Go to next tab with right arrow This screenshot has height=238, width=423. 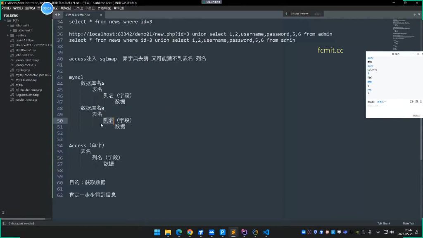click(x=59, y=14)
